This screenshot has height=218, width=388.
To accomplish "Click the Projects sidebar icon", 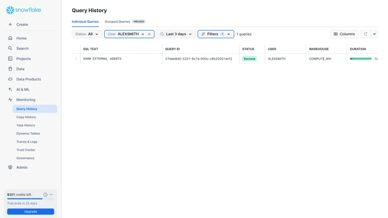I will click(10, 59).
